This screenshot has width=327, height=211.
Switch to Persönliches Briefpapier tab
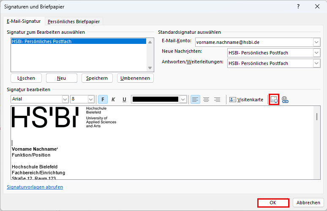click(x=74, y=22)
